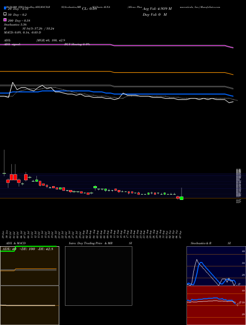
Task: Click the 'SI 14/5: 37.26 / 38.24' value
Action: point(38,29)
